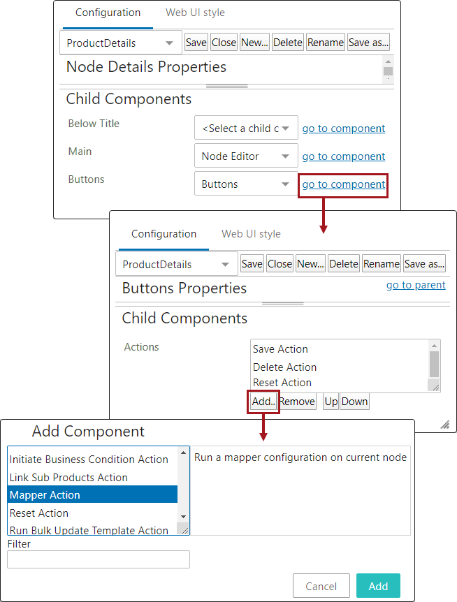Screen dimensions: 457x602
Task: Click scrollbar in Node Details Properties area
Action: point(389,70)
